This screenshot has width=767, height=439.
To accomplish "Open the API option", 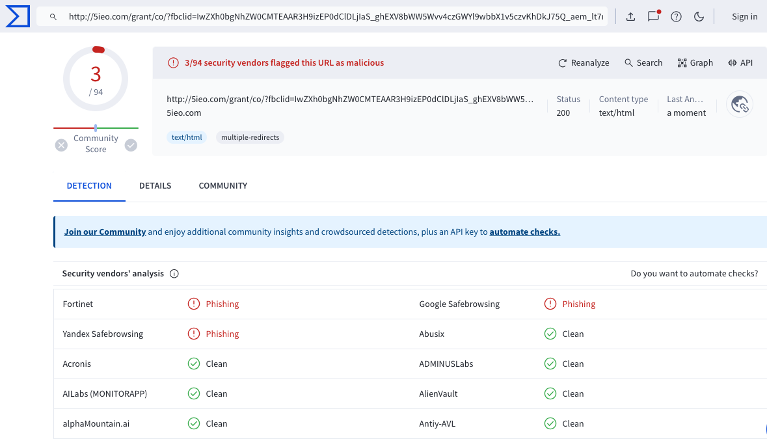I will [740, 62].
